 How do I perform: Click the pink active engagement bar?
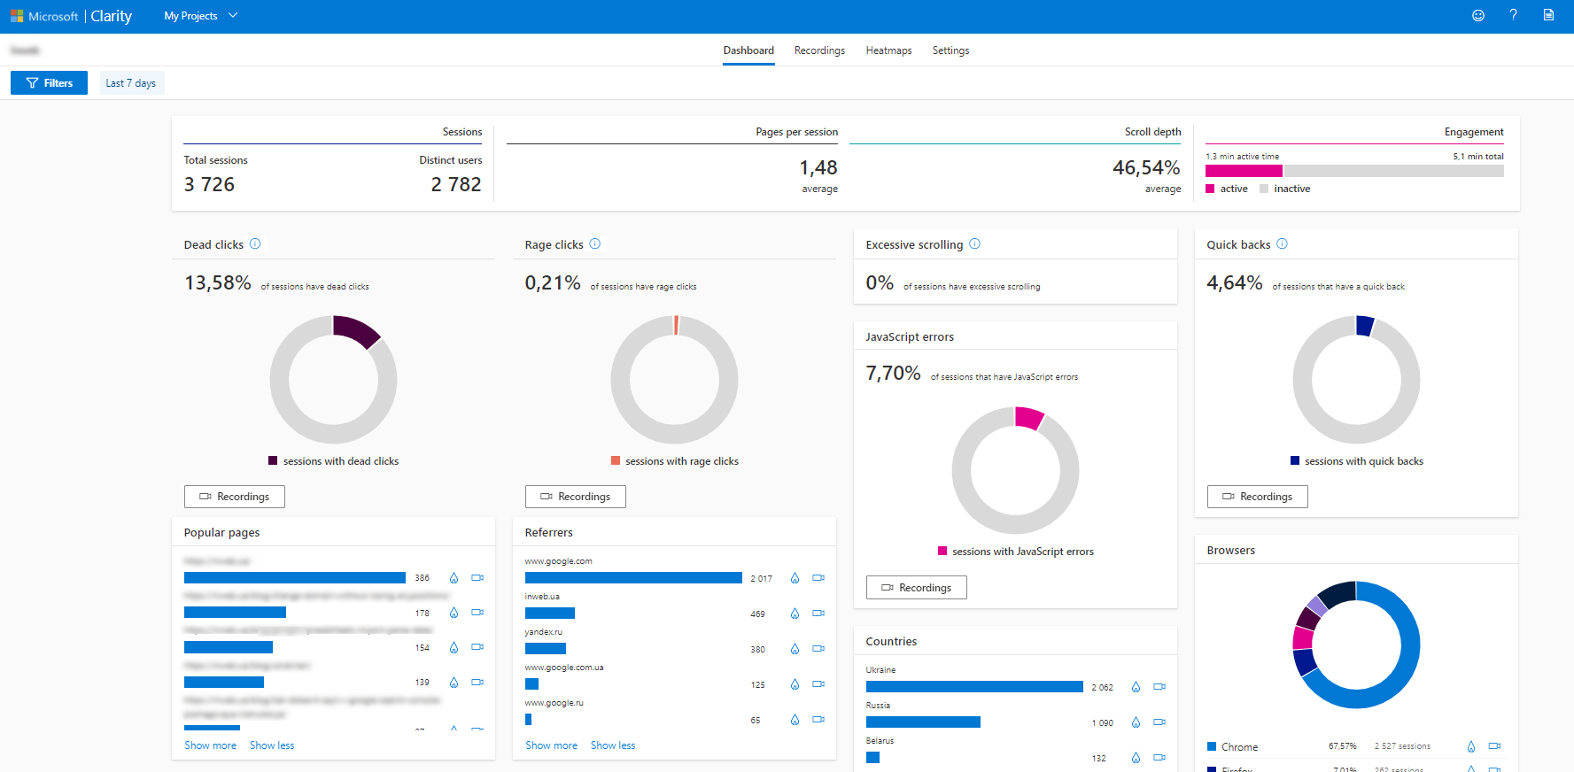(1244, 171)
